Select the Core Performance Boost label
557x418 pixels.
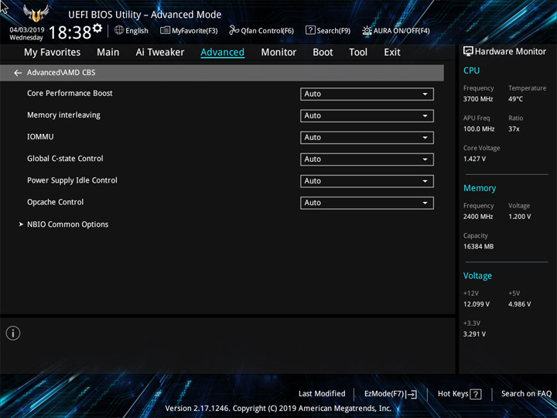pyautogui.click(x=70, y=93)
